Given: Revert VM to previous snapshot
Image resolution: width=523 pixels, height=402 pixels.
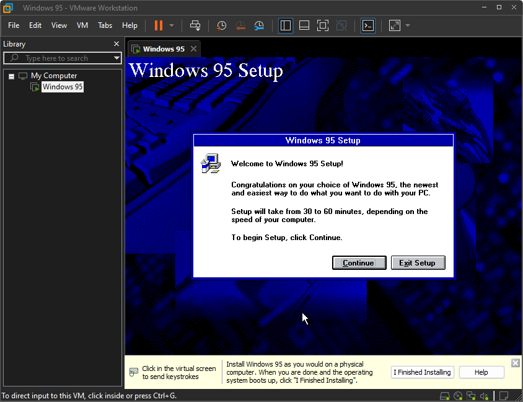Looking at the screenshot, I should pyautogui.click(x=240, y=25).
